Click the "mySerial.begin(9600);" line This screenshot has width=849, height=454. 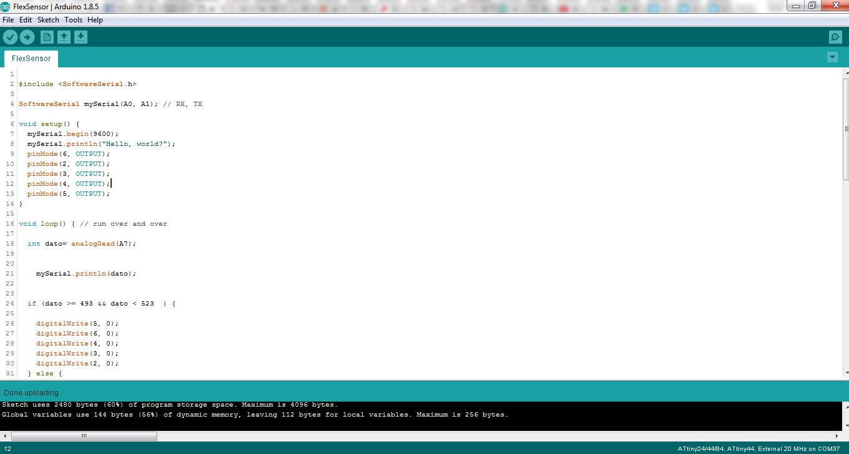tap(73, 134)
